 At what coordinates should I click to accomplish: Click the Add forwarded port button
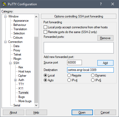point(105,63)
